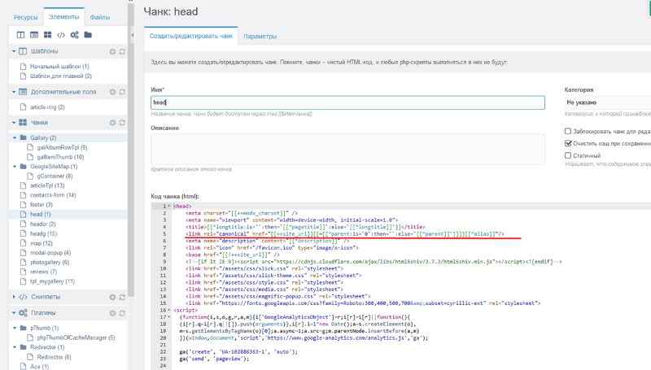Click the new template icon in toolbar
Image resolution: width=651 pixels, height=370 pixels.
pos(20,35)
